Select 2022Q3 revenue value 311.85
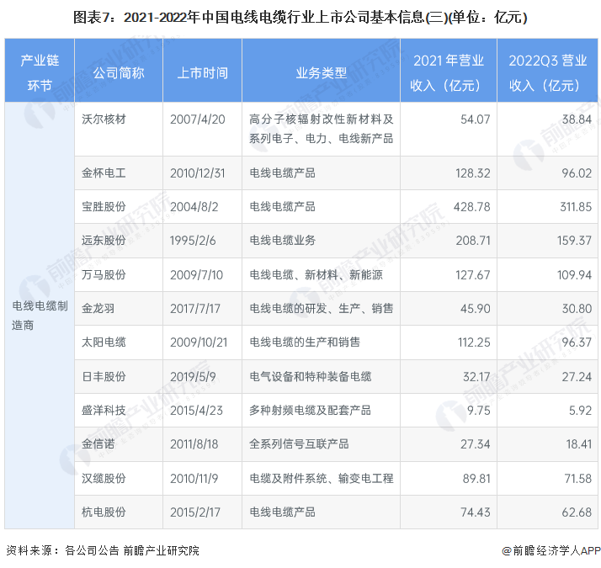The height and width of the screenshot is (568, 601). pos(576,207)
